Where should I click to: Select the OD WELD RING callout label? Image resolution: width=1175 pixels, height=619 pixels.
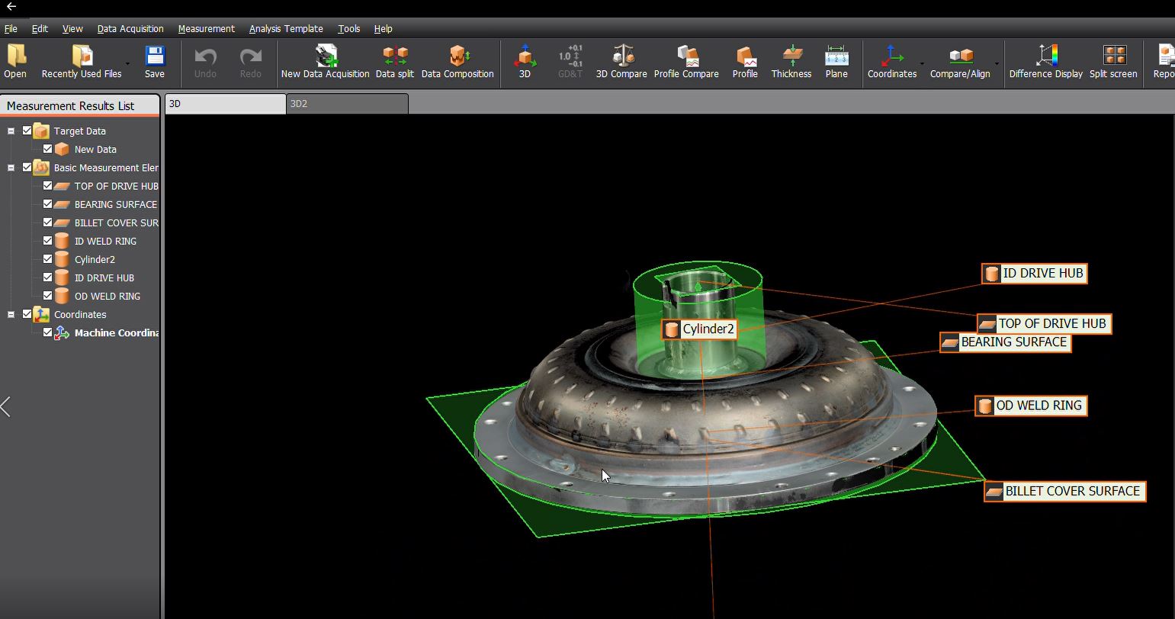(1031, 406)
